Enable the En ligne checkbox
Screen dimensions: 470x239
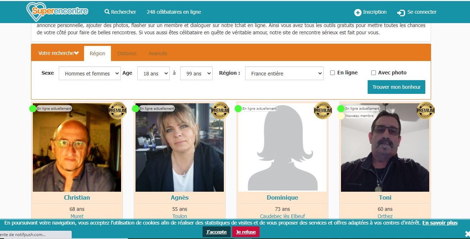coord(332,73)
